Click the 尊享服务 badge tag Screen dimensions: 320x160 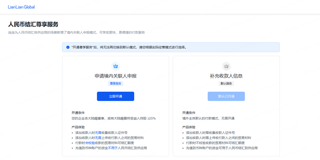click(x=115, y=84)
